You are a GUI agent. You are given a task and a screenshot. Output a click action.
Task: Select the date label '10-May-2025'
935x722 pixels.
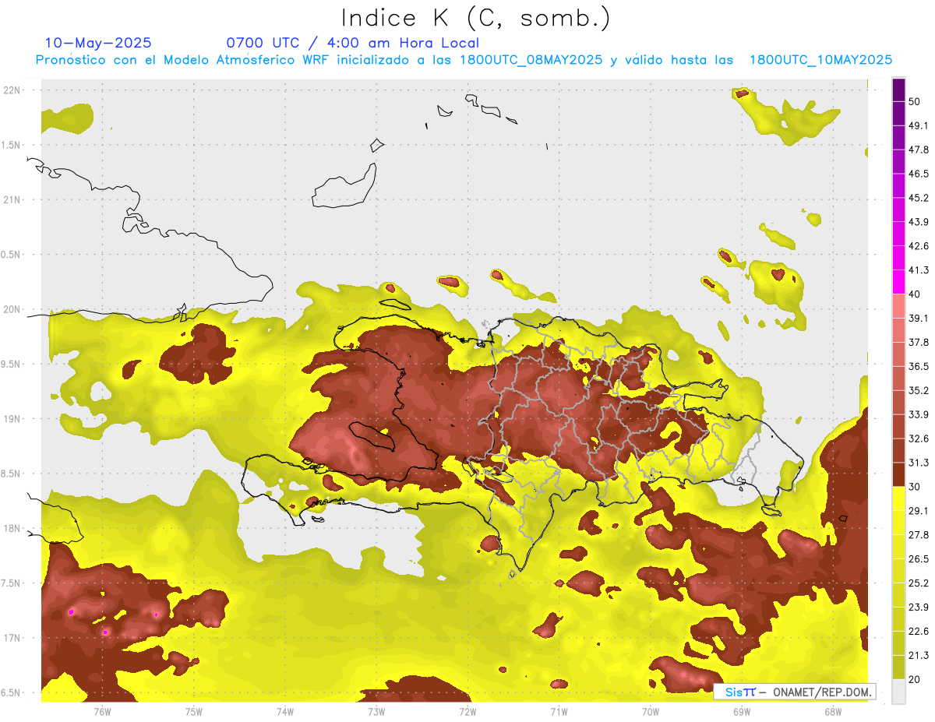98,43
